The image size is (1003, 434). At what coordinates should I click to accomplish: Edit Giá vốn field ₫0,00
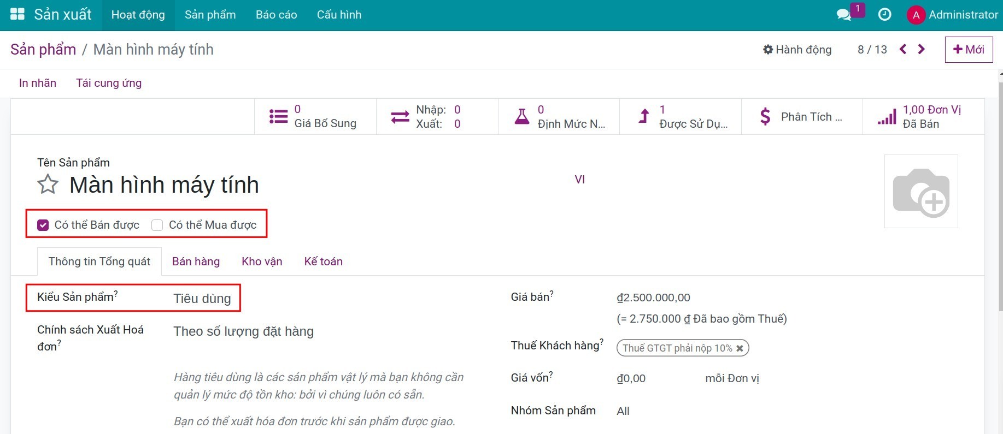tap(631, 378)
